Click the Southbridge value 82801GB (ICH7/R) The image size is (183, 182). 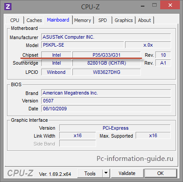107,63
